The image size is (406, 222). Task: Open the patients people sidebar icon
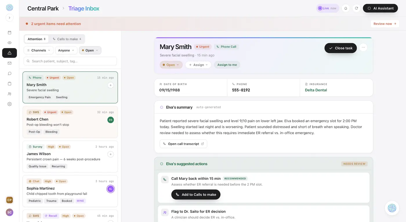pos(9,94)
